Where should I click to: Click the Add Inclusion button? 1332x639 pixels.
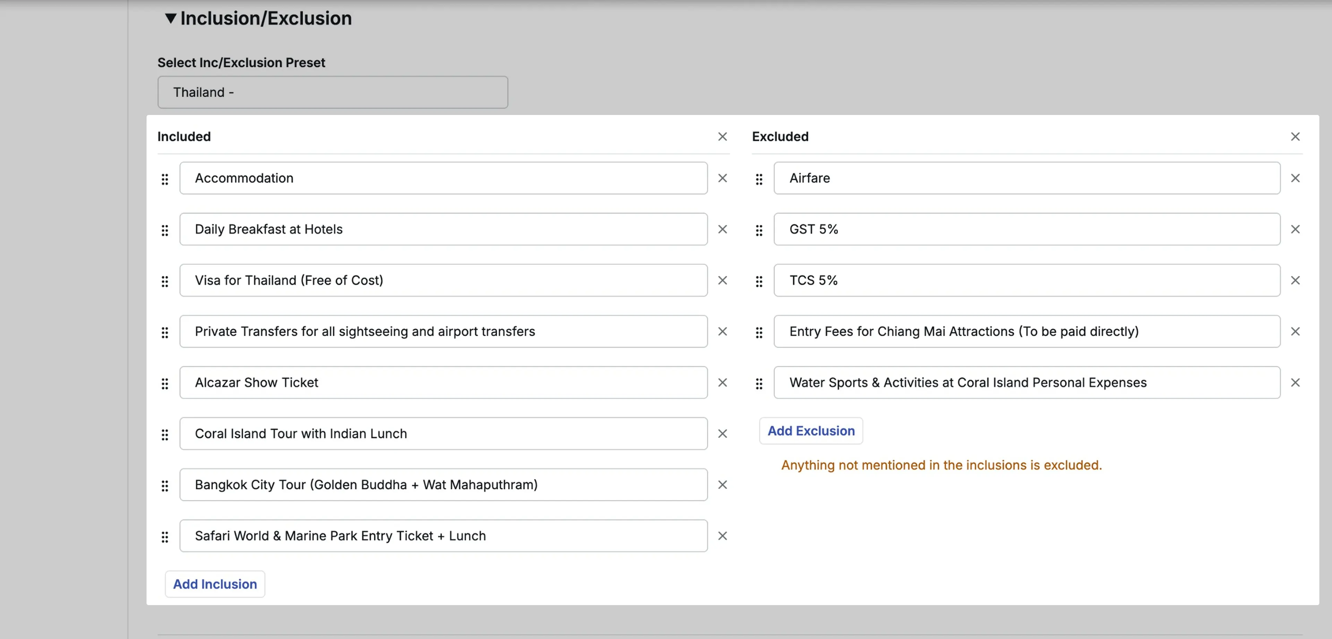point(215,584)
